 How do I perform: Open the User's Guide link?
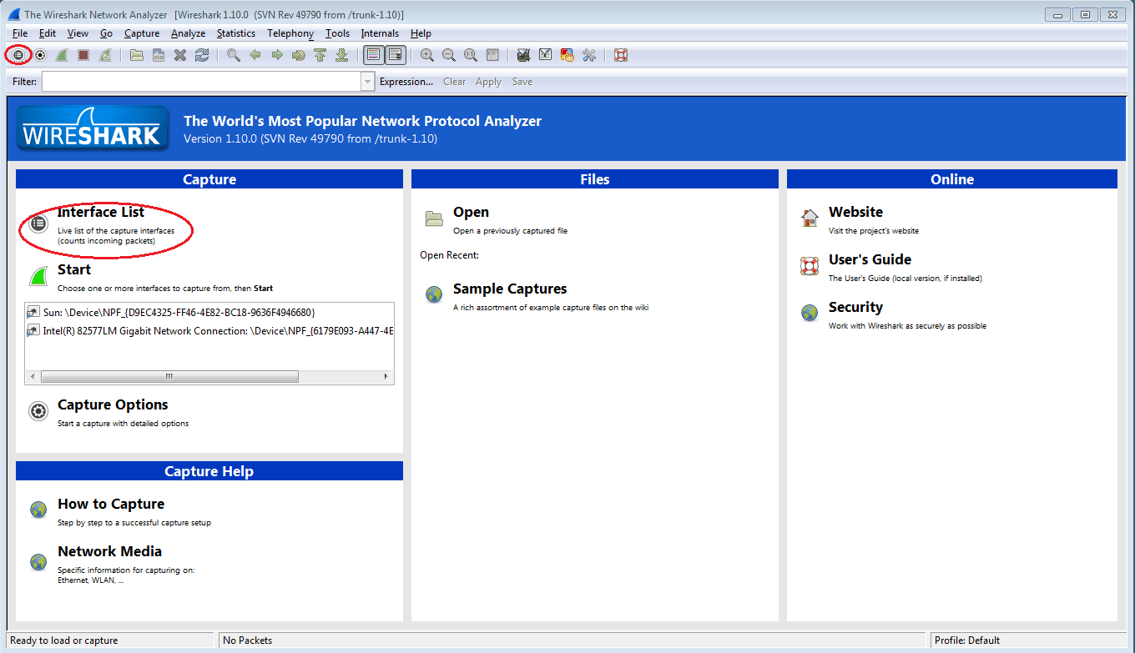pyautogui.click(x=869, y=260)
